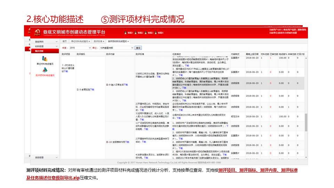The height and width of the screenshot is (188, 334).
Task: Open 测评项材料完成情况 chart icon in sidebar
Action: pyautogui.click(x=45, y=70)
